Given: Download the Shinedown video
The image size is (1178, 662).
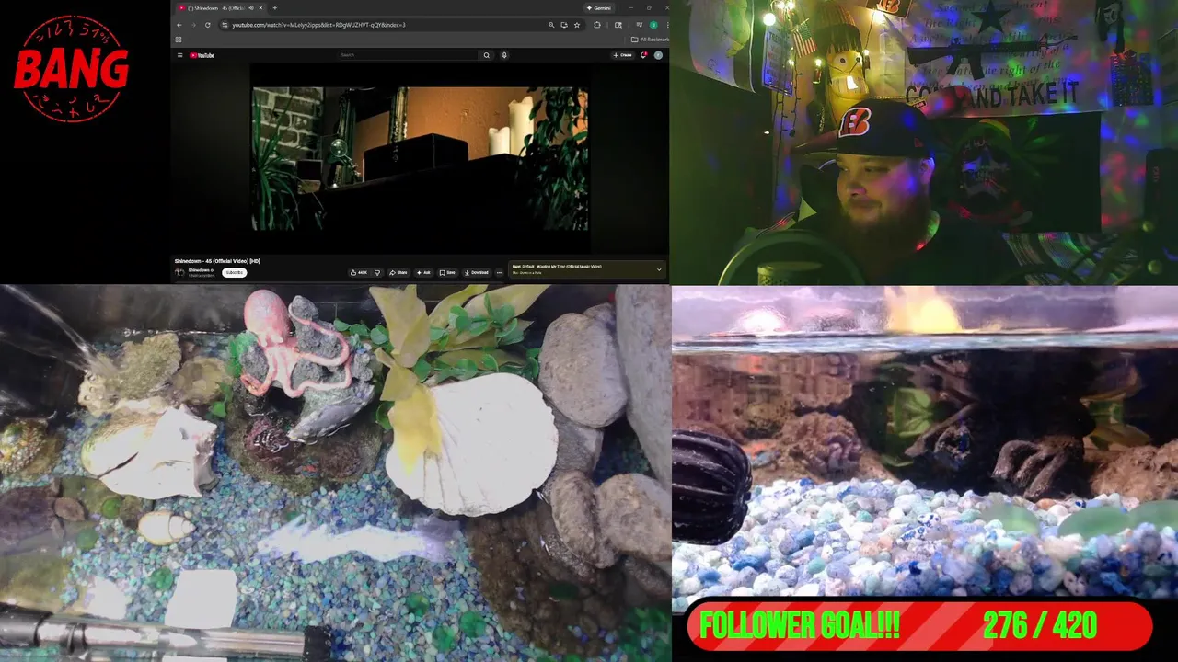Looking at the screenshot, I should pos(477,272).
